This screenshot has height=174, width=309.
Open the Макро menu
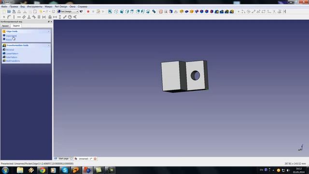point(48,6)
